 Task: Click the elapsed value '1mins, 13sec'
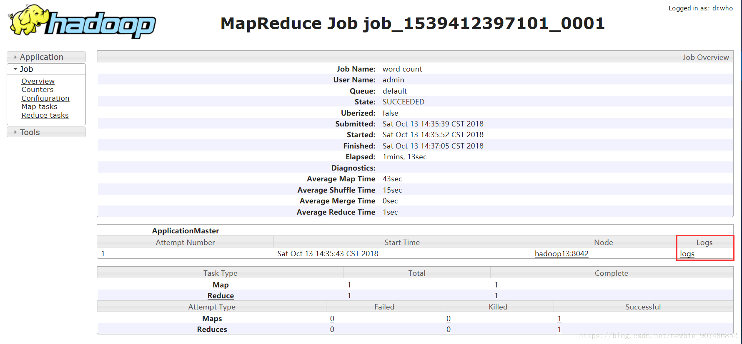(405, 157)
